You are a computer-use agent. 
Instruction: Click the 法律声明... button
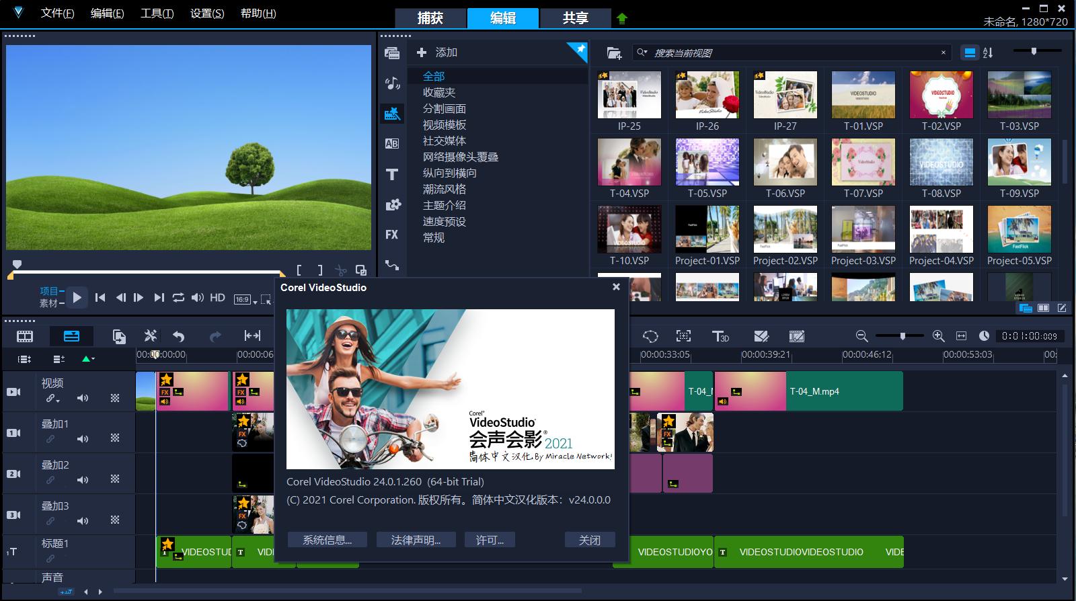[x=416, y=540]
